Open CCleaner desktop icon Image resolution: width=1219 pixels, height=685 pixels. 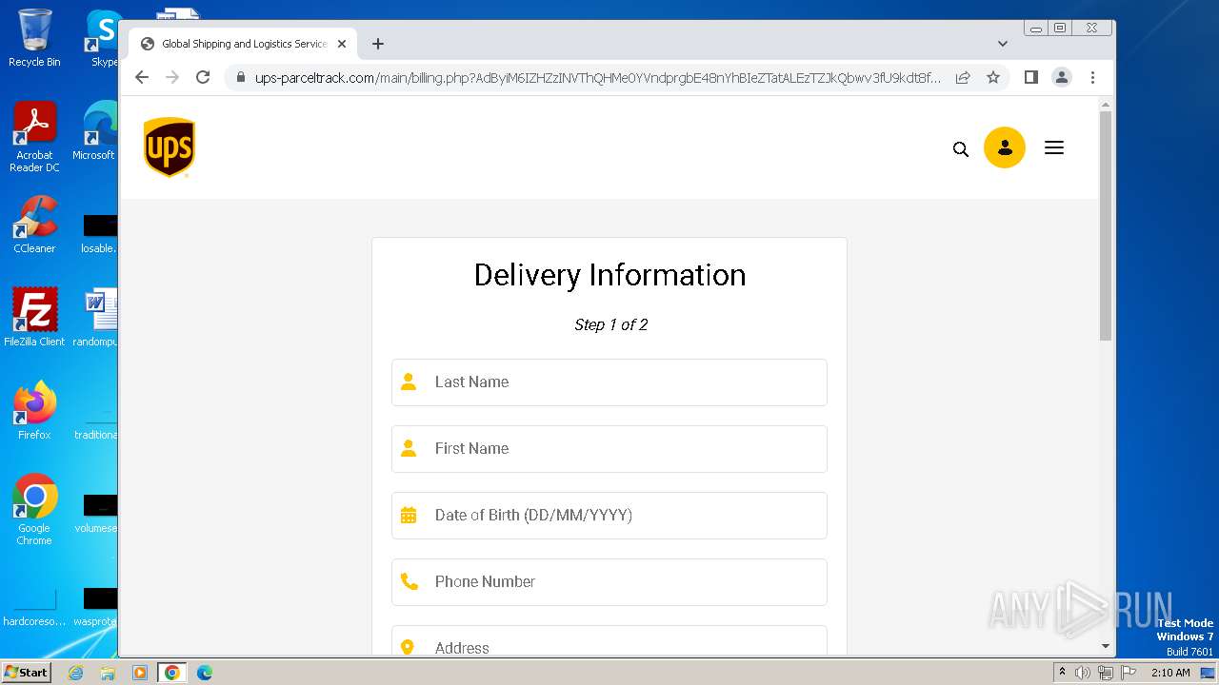click(34, 225)
